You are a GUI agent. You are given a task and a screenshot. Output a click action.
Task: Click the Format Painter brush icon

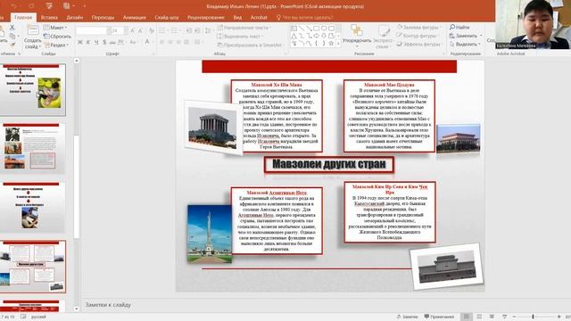(12, 45)
